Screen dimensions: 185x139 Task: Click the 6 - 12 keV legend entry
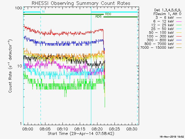[167, 21]
